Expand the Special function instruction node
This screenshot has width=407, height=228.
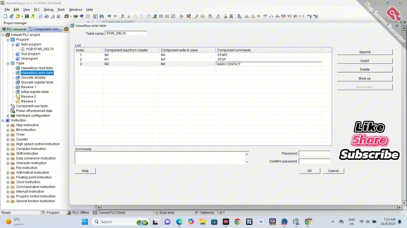tap(8, 201)
